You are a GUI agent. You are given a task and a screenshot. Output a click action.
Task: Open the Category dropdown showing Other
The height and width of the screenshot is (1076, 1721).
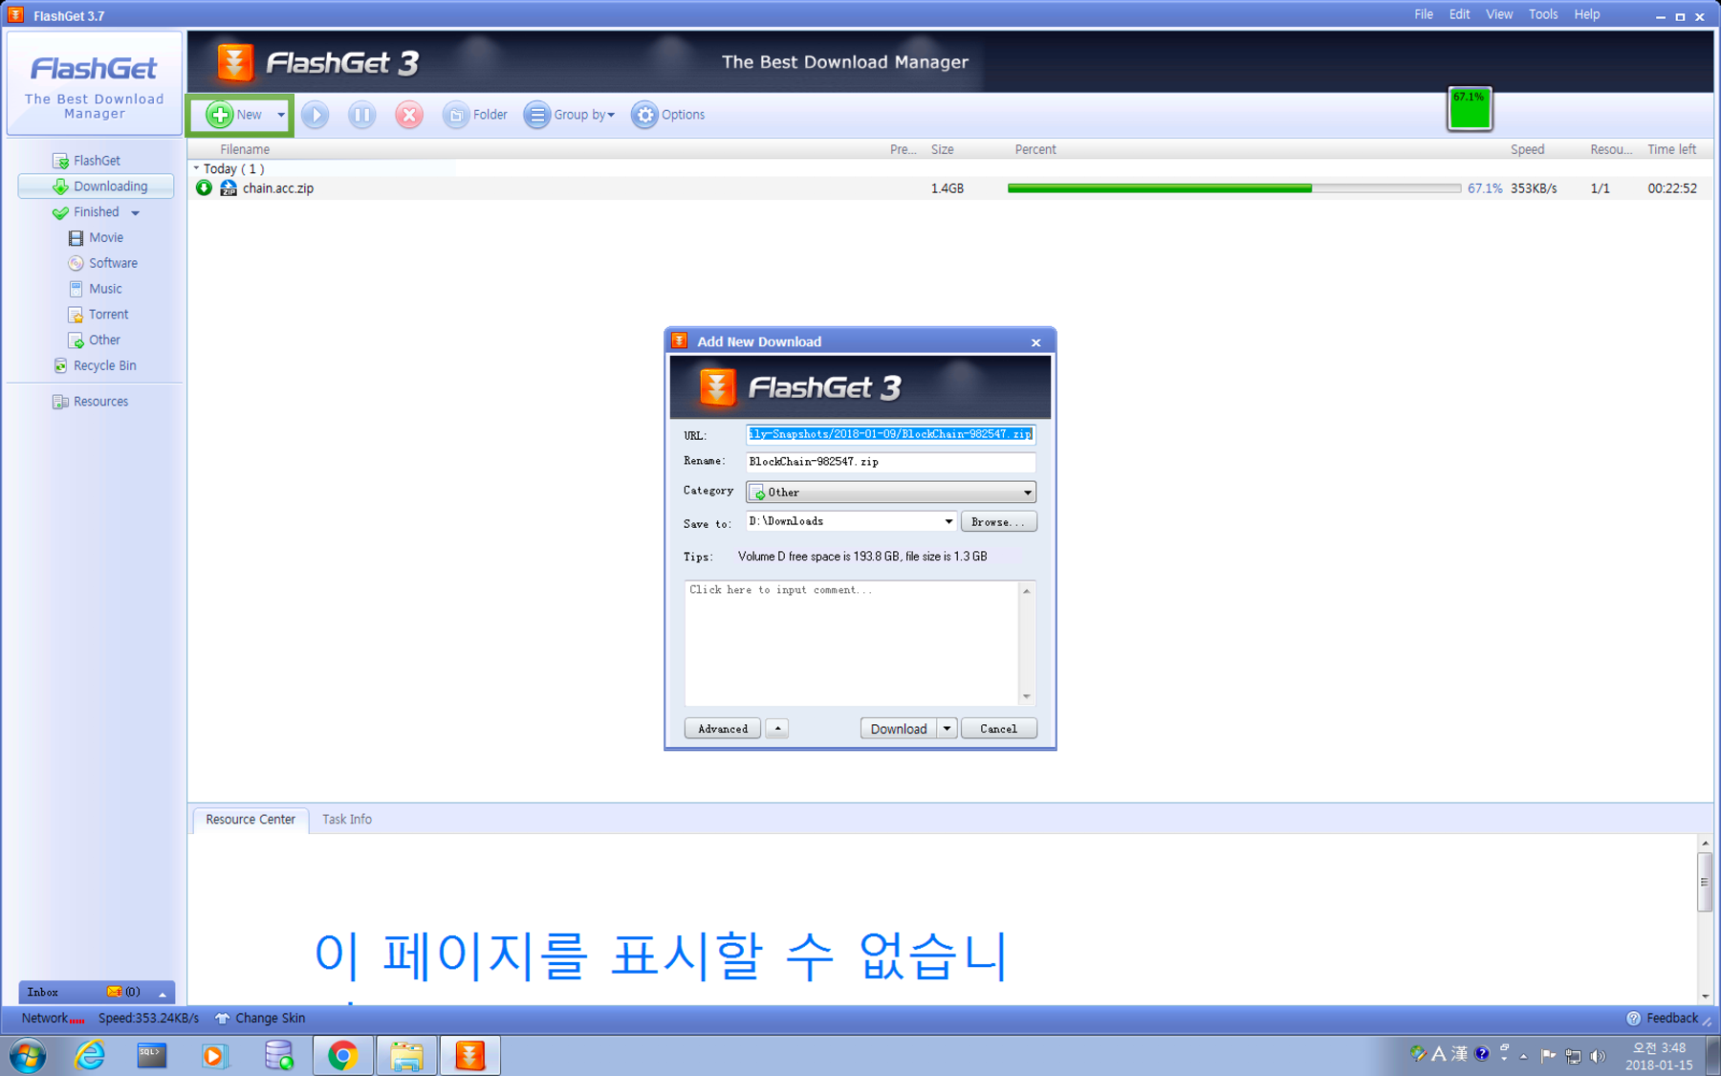[x=890, y=493]
